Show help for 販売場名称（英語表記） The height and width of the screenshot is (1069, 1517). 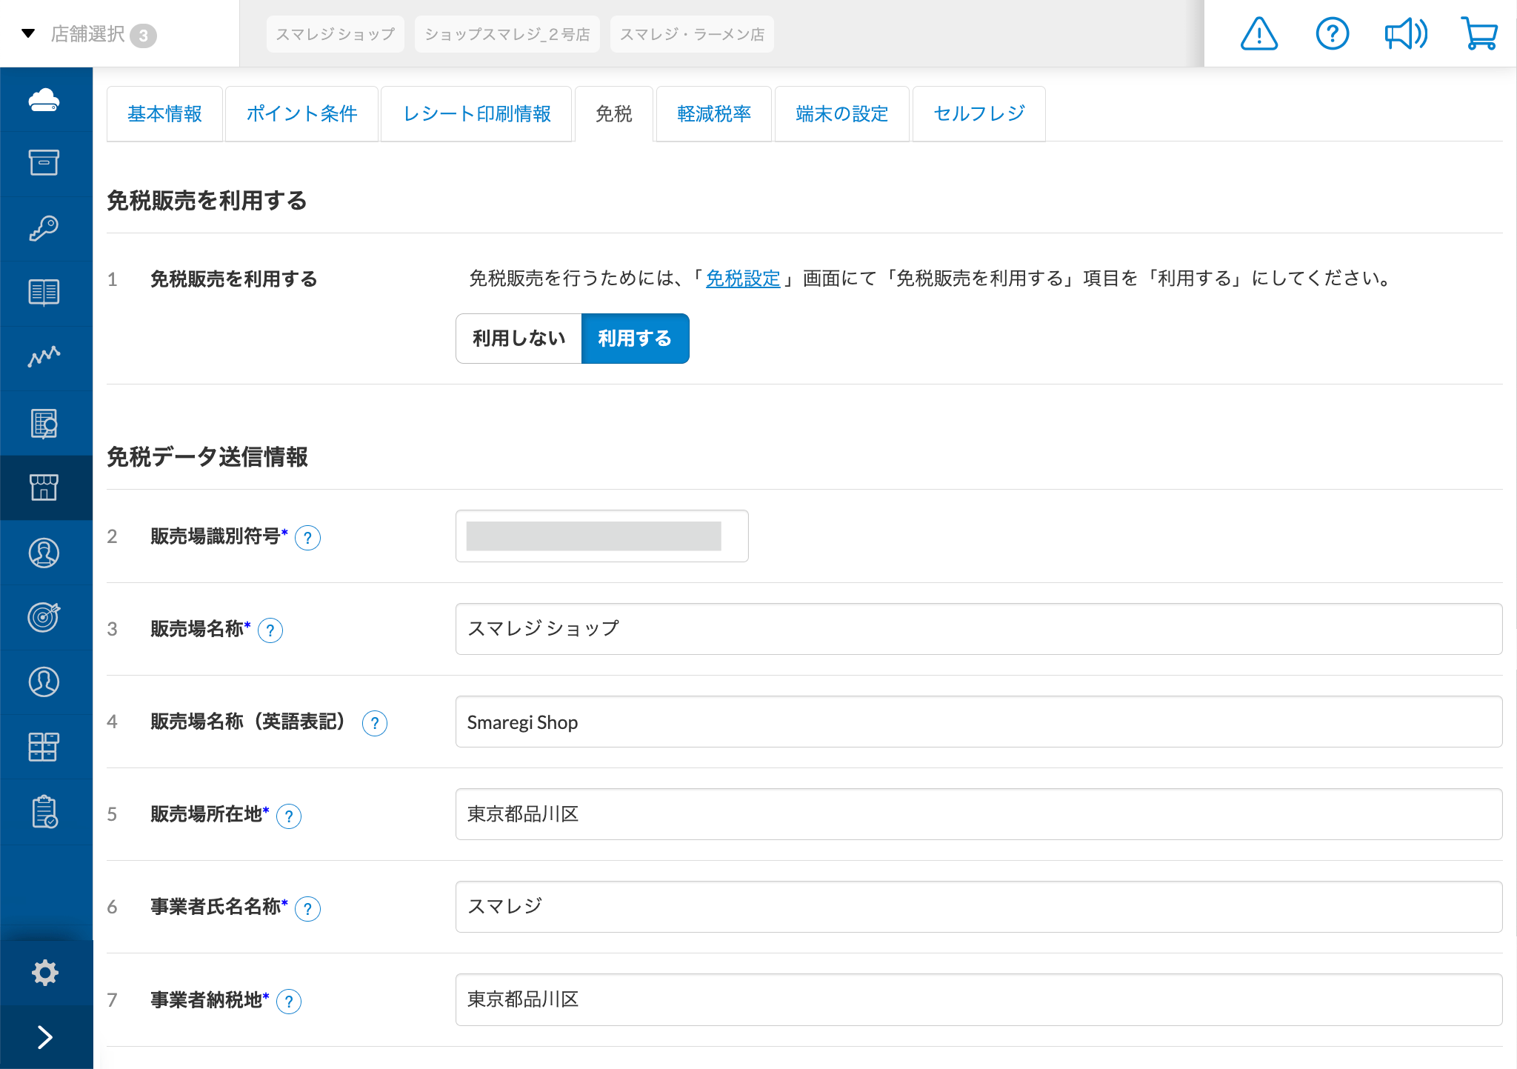[375, 723]
